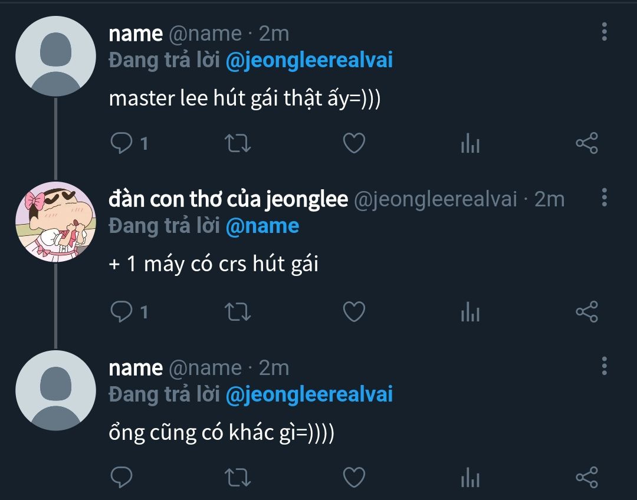Viewport: 637px width, 500px height.
Task: Open more options on first name tweet
Action: click(604, 32)
